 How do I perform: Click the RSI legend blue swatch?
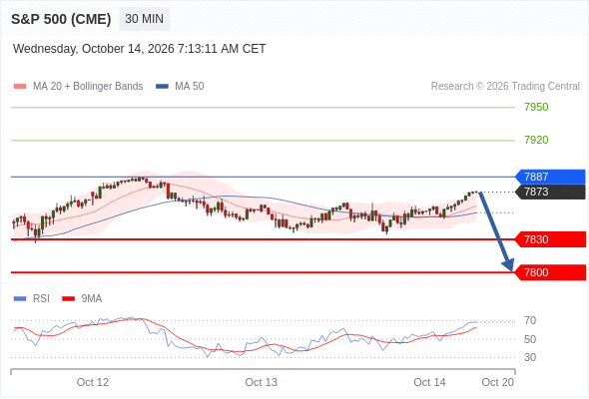click(20, 299)
